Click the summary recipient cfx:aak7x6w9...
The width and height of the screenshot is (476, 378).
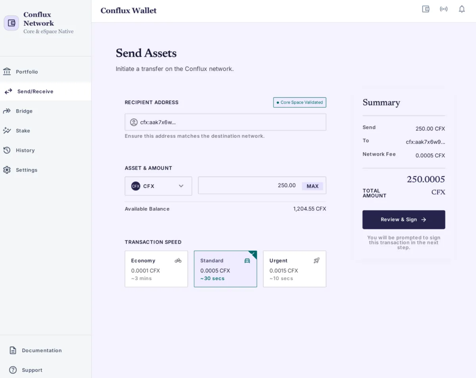[x=425, y=142]
